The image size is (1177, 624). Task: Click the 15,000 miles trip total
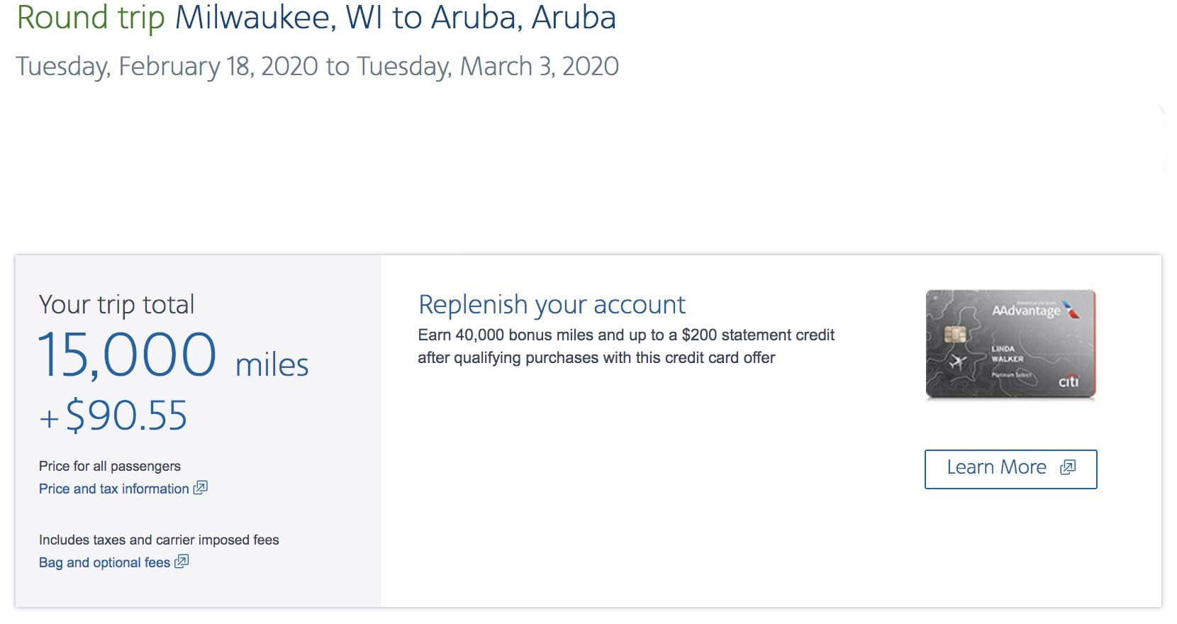173,356
